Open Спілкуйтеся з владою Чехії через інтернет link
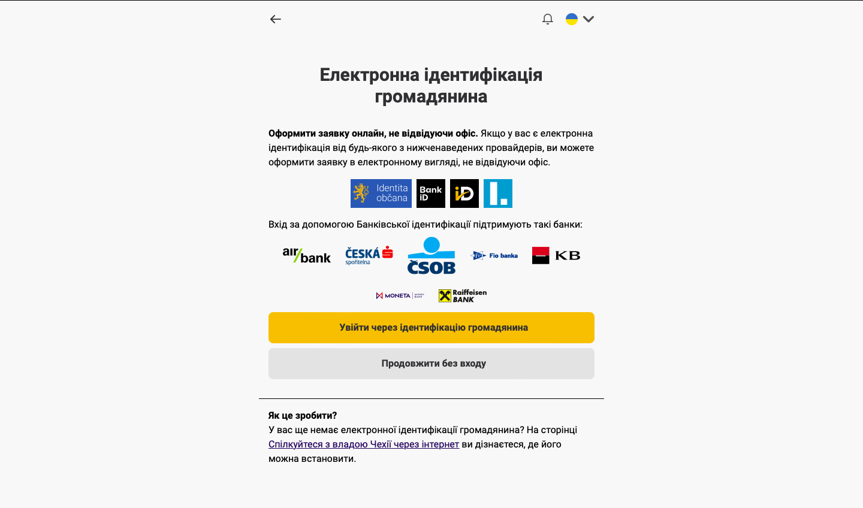 364,444
